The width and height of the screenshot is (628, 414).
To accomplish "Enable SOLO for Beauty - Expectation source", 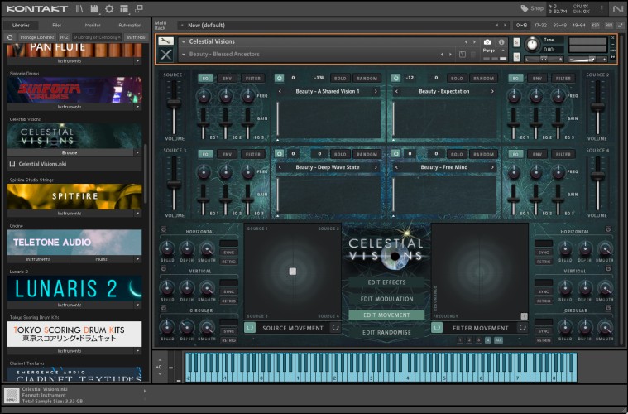I will (456, 78).
